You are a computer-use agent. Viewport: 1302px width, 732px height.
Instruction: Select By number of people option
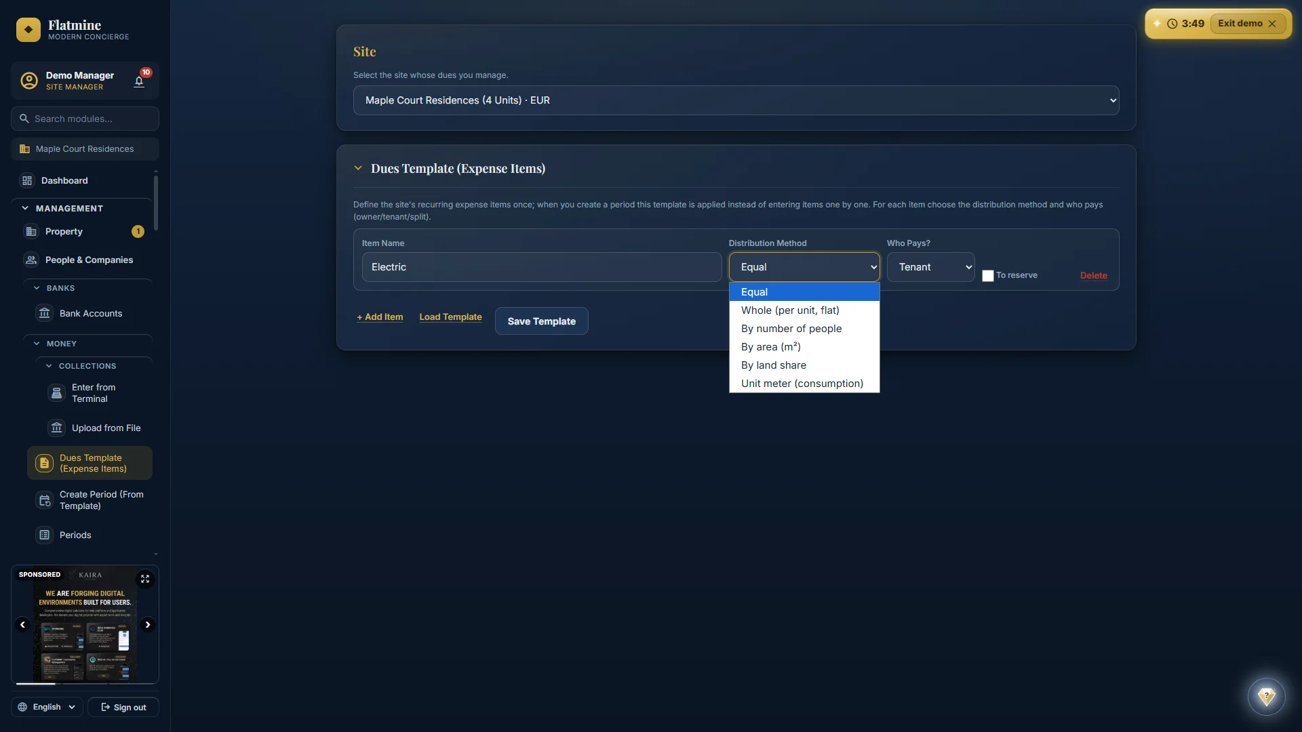pos(804,329)
